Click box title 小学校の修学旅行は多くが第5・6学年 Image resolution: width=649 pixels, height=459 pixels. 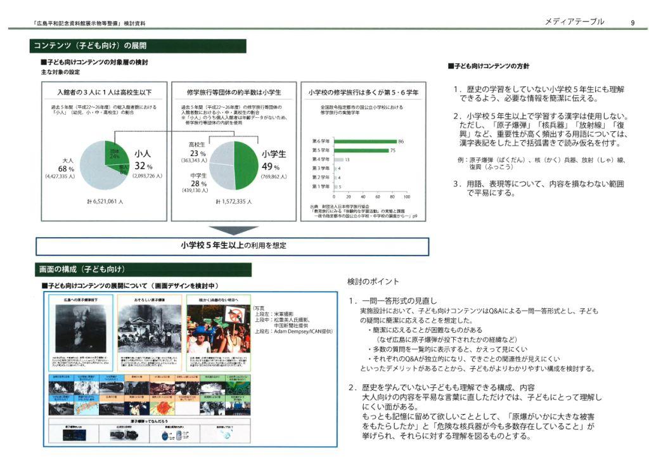(x=363, y=93)
